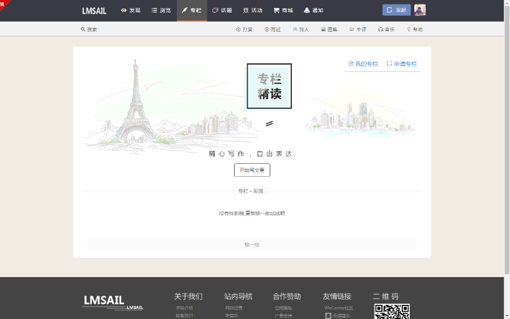Viewport: 510px width, 319px height.
Task: Click the LMSAIL logo in the header
Action: pos(94,11)
